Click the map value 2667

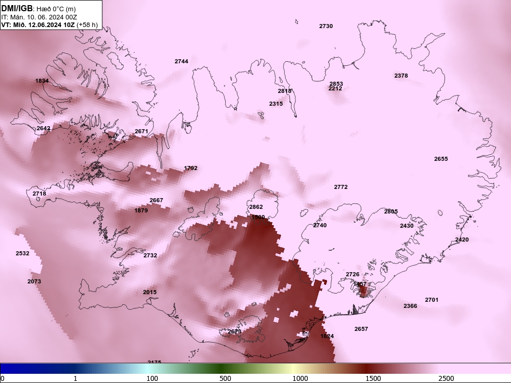(156, 200)
